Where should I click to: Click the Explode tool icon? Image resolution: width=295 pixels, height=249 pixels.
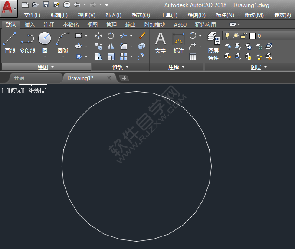pyautogui.click(x=141, y=46)
